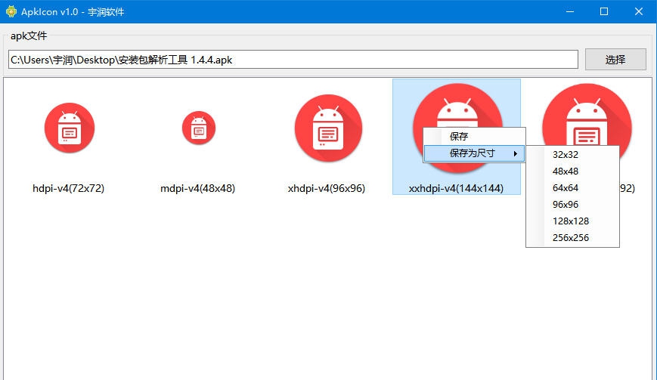Click the xhdpi-v4(96x96) label
The width and height of the screenshot is (657, 380).
click(327, 188)
